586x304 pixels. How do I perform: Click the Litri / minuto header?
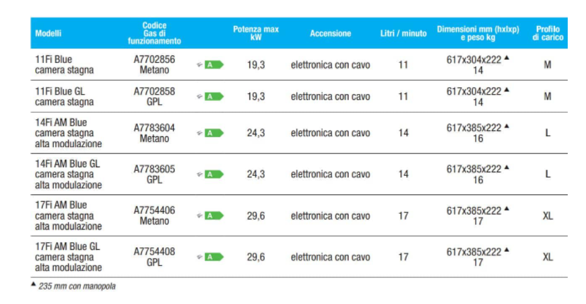403,33
